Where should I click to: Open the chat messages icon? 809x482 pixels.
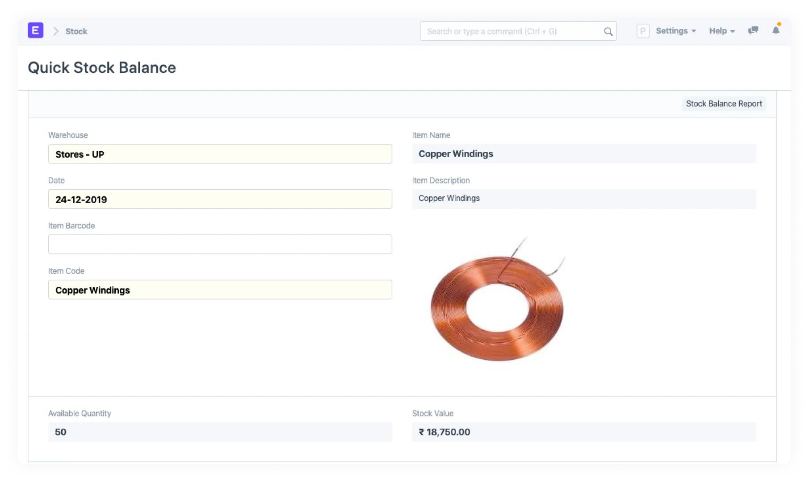pos(753,31)
